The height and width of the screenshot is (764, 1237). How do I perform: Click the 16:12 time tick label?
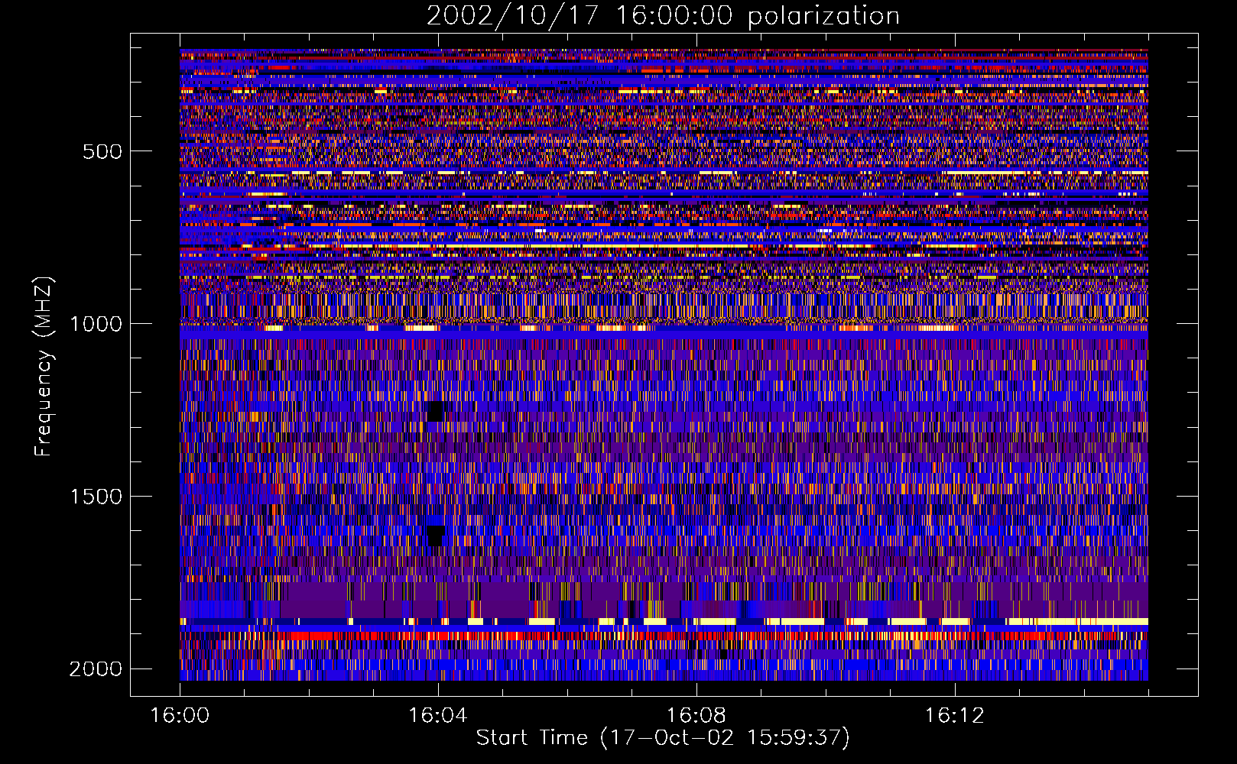point(955,716)
